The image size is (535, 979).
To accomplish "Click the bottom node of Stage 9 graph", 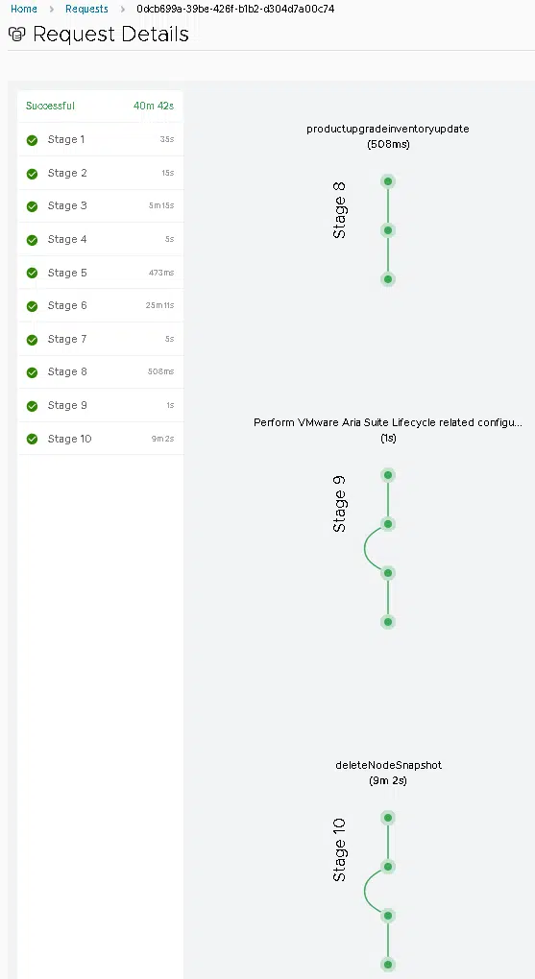I will point(388,622).
